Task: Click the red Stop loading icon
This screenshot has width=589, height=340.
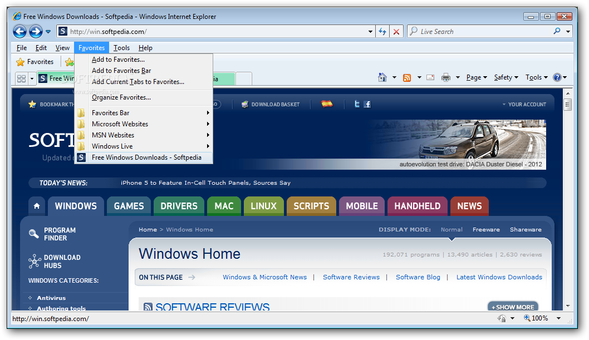Action: pyautogui.click(x=396, y=32)
